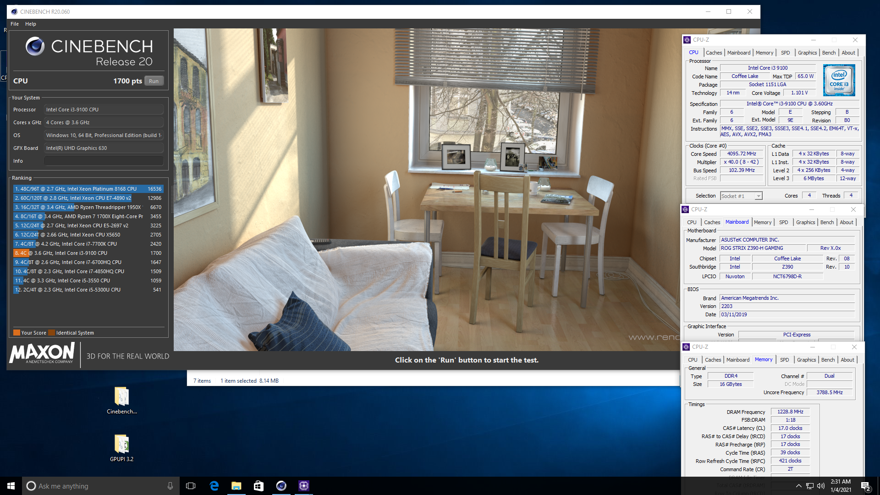Image resolution: width=880 pixels, height=495 pixels.
Task: Select ranking row Core i7-6700HQ CPU
Action: click(88, 262)
